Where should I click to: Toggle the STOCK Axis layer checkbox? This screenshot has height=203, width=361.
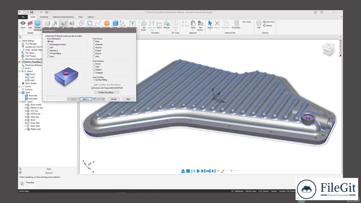[26, 114]
